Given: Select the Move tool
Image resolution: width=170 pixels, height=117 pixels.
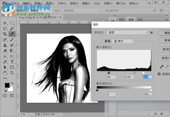Looking at the screenshot, I should (x=5, y=23).
